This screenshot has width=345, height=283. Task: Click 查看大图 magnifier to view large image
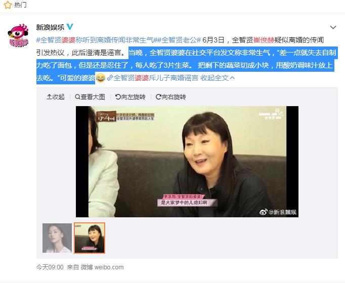click(x=90, y=97)
